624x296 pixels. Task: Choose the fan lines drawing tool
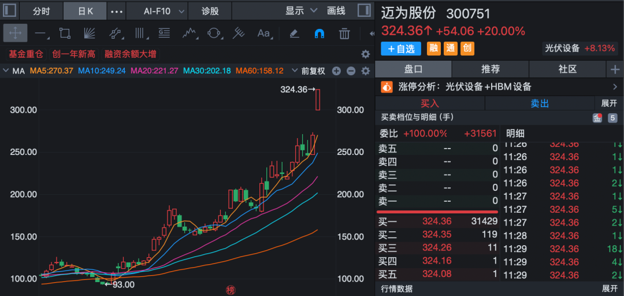click(89, 33)
